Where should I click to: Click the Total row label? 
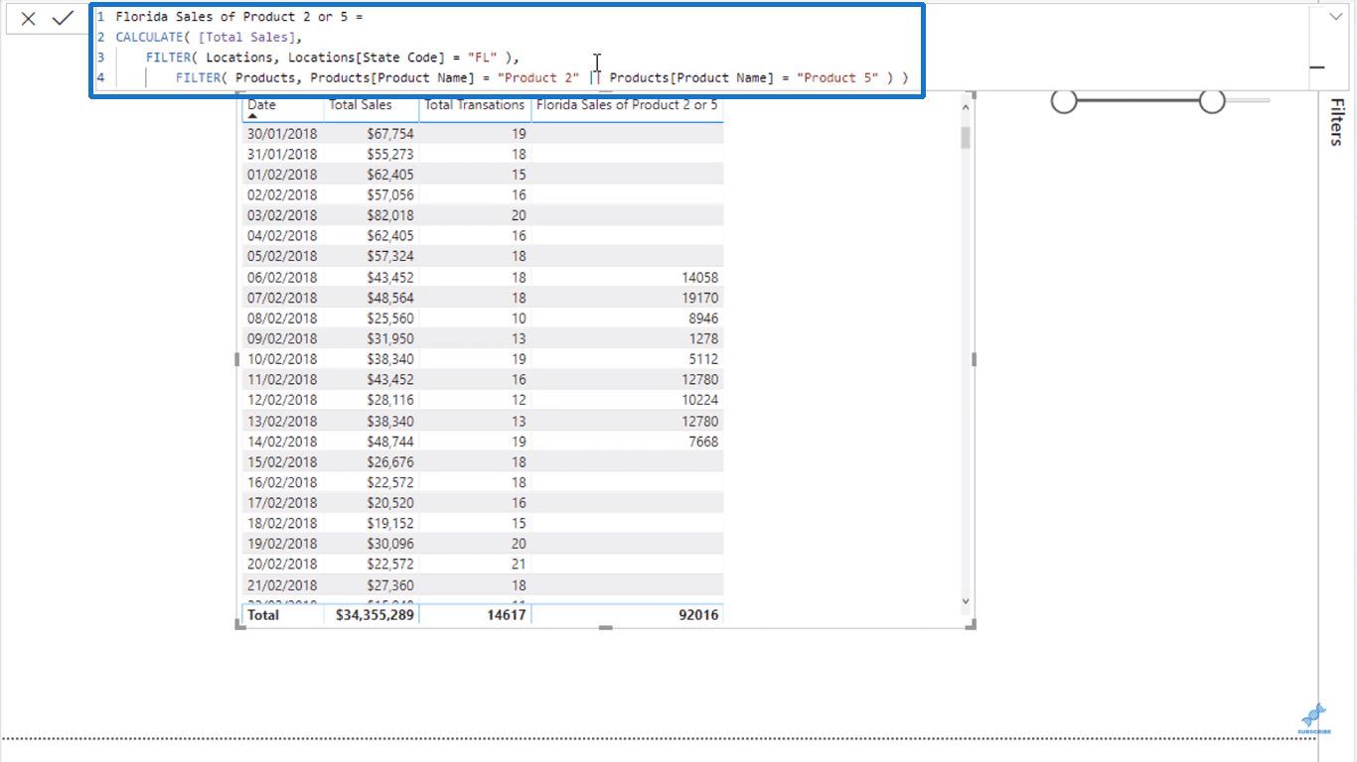click(263, 615)
